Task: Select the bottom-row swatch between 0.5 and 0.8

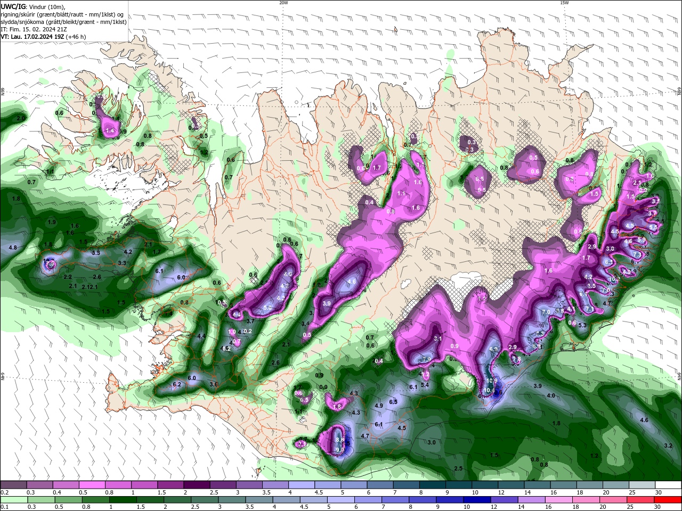Action: click(68, 499)
